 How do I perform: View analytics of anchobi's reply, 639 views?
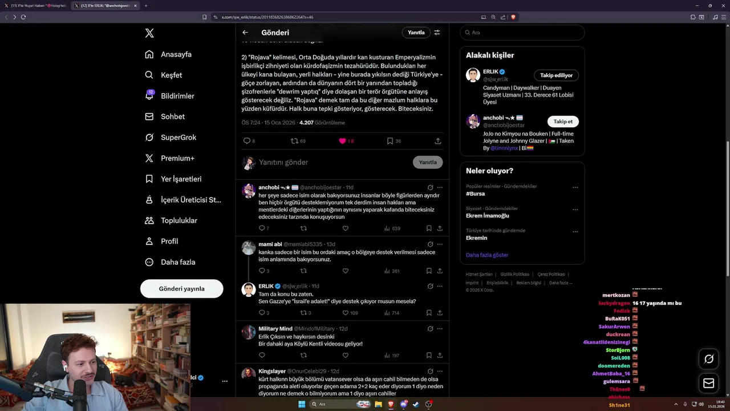tap(392, 228)
